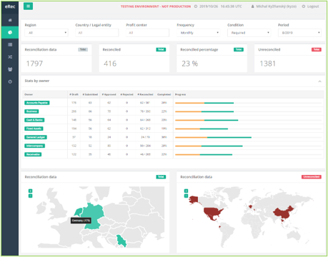Click the clock icon beside the date
The height and width of the screenshot is (257, 328).
[x=196, y=6]
